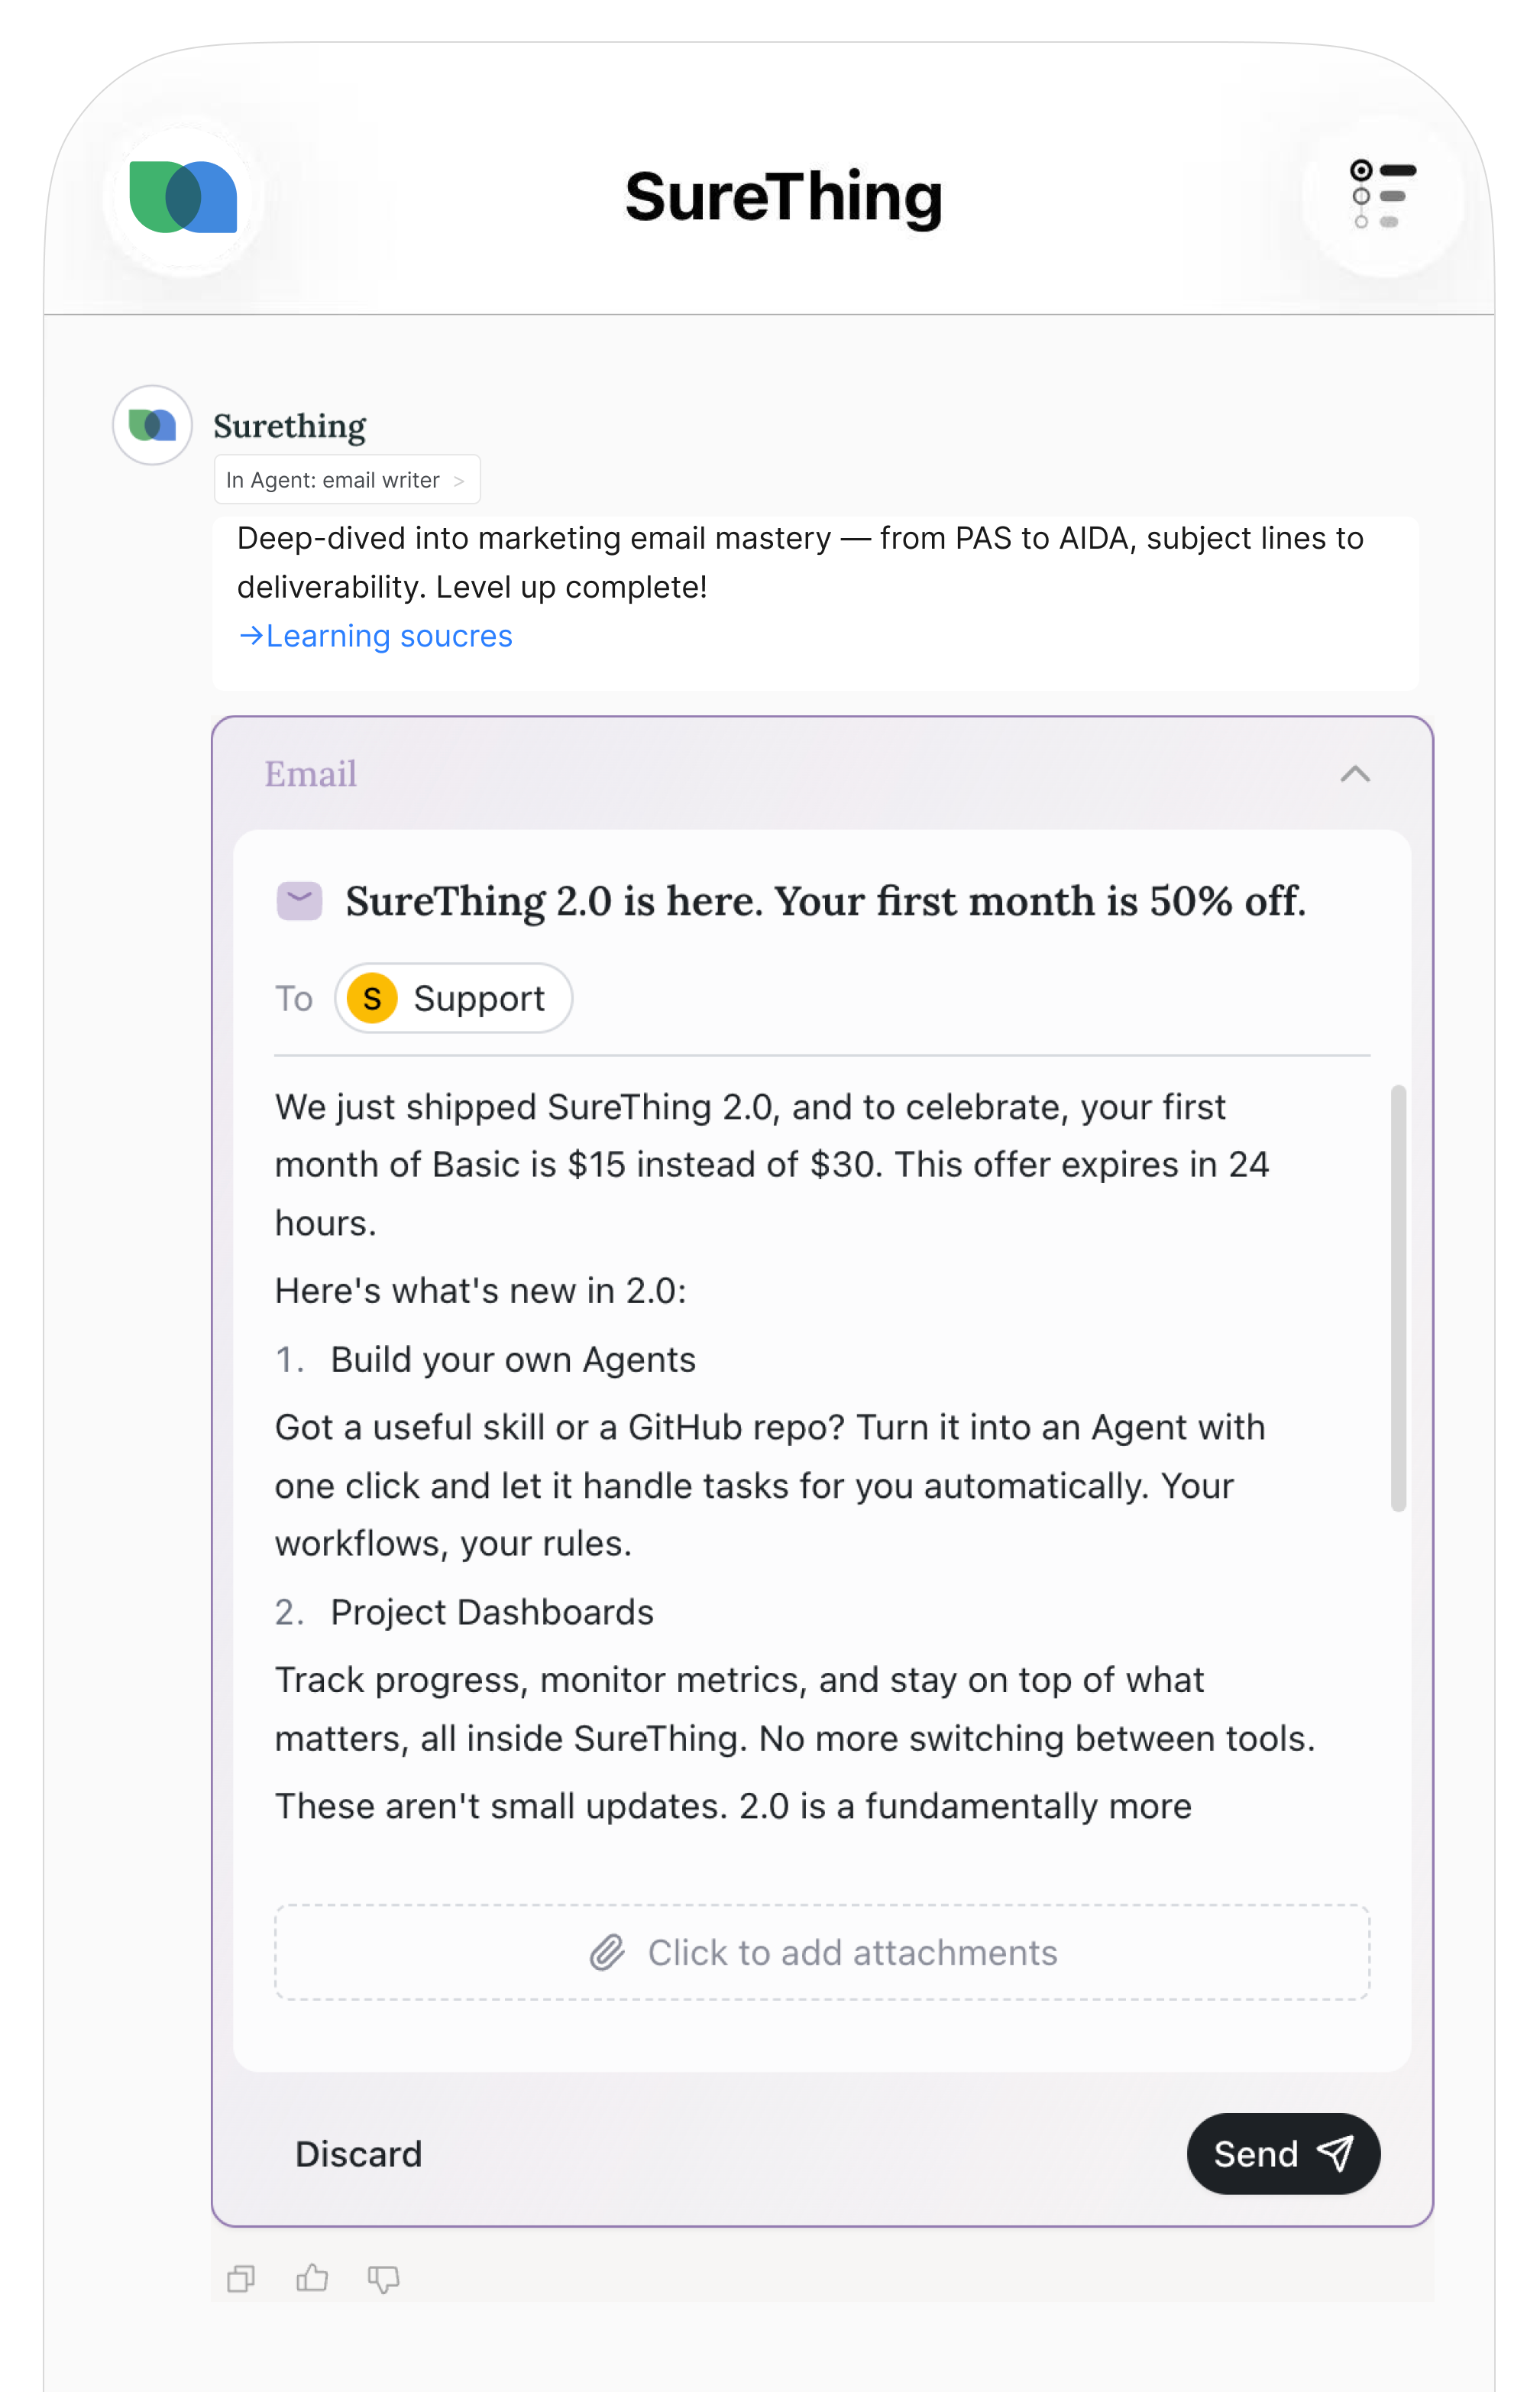Select the 'In Agent: email writer' tag
Image resolution: width=1540 pixels, height=2392 pixels.
coord(348,479)
